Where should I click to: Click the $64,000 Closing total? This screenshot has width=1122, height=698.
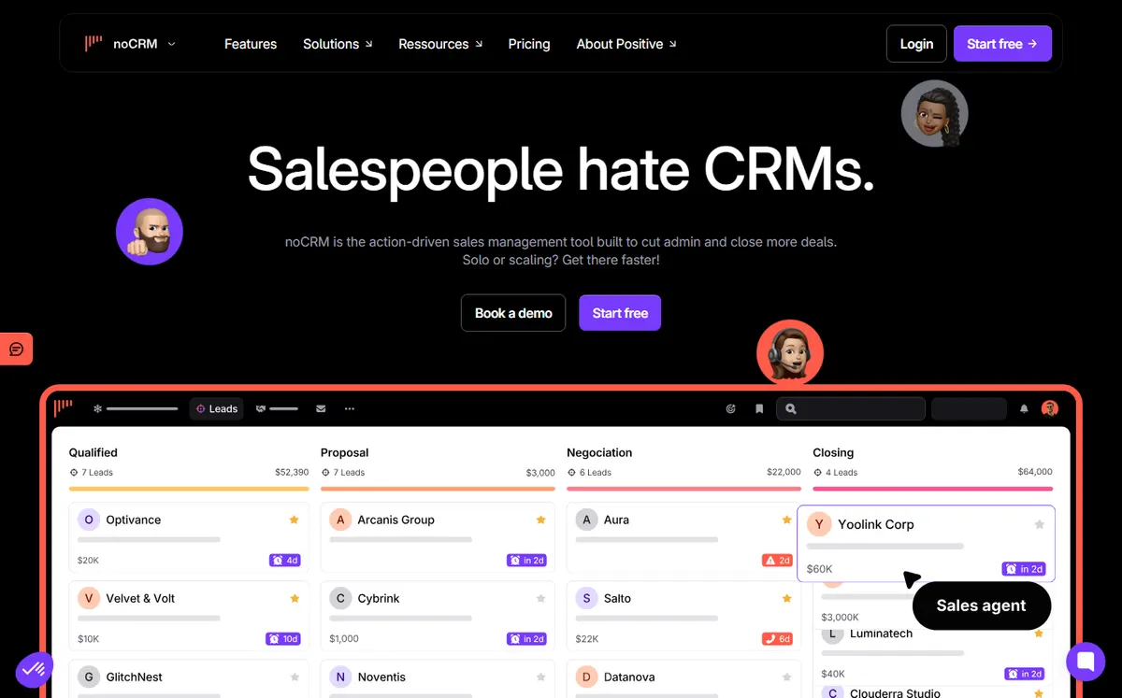tap(1035, 472)
